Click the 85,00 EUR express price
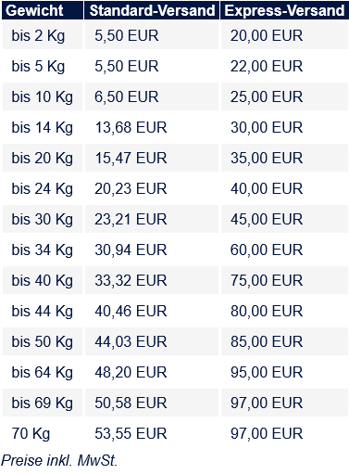 (x=267, y=341)
